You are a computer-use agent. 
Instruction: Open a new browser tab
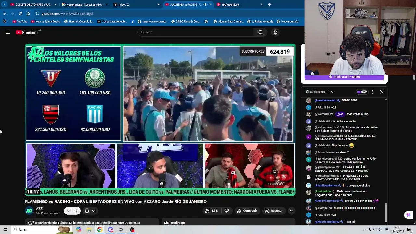(269, 5)
